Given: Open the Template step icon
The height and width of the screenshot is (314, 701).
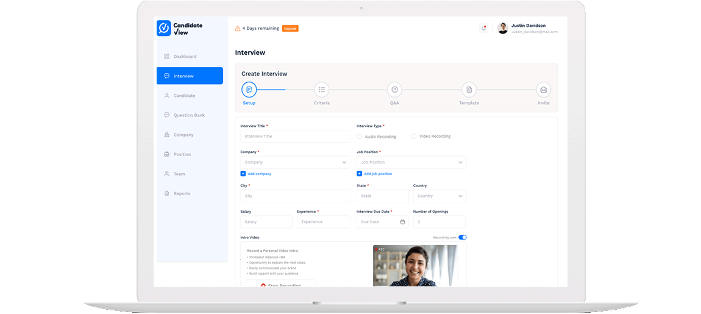Looking at the screenshot, I should (x=469, y=90).
